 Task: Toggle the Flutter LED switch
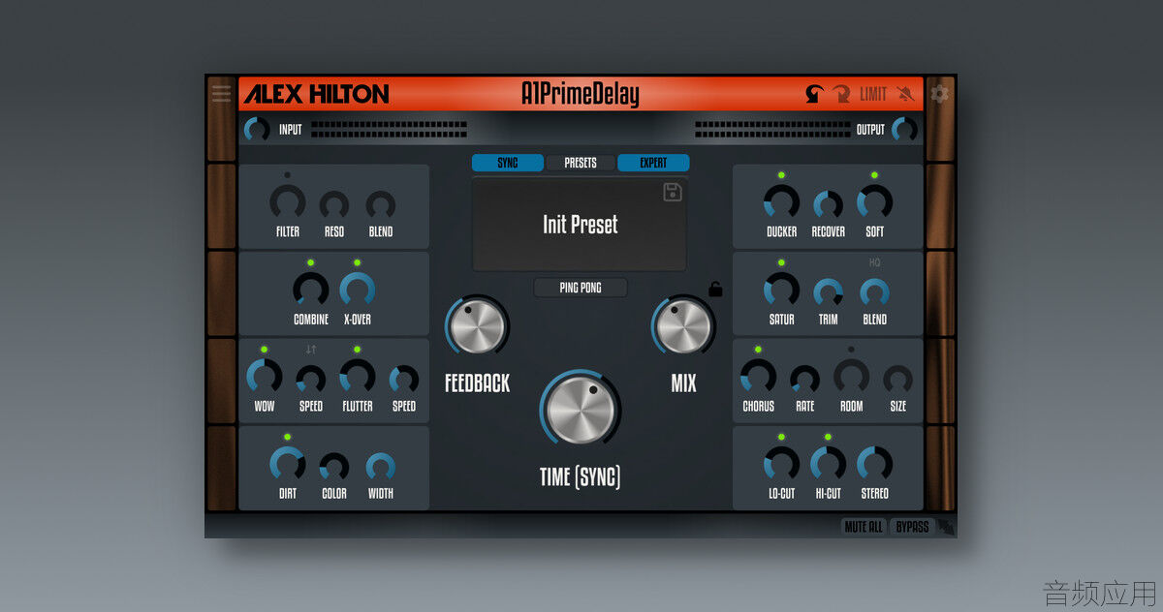pyautogui.click(x=357, y=350)
